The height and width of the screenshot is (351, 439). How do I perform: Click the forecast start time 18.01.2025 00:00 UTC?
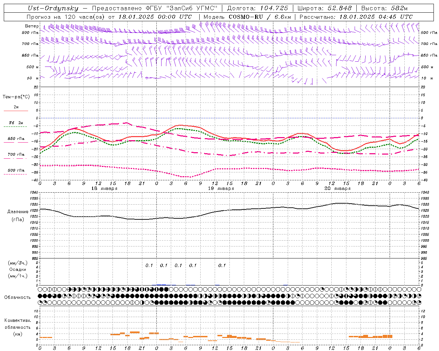point(155,17)
